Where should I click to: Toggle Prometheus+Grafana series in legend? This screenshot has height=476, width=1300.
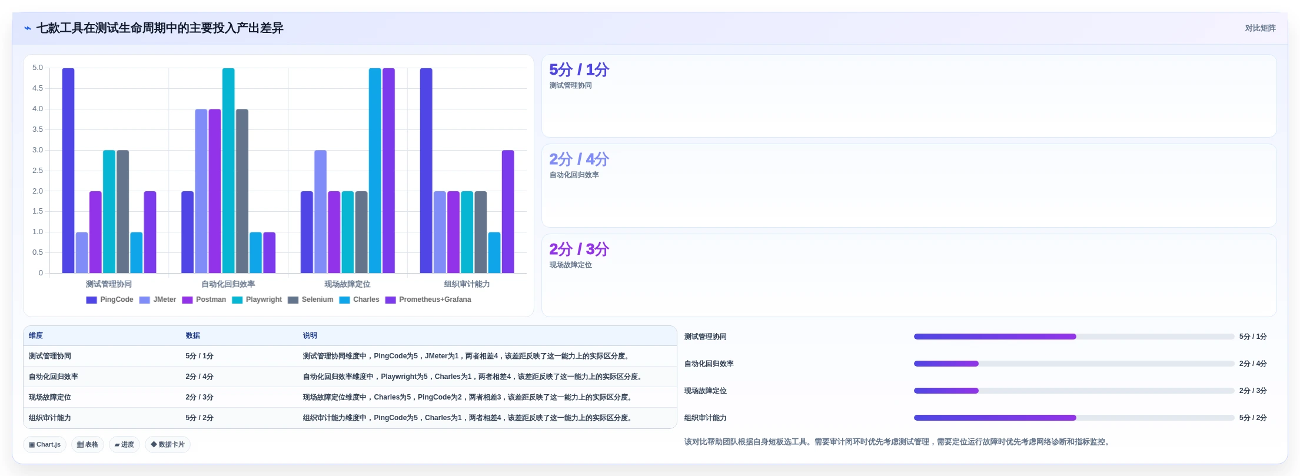coord(428,300)
